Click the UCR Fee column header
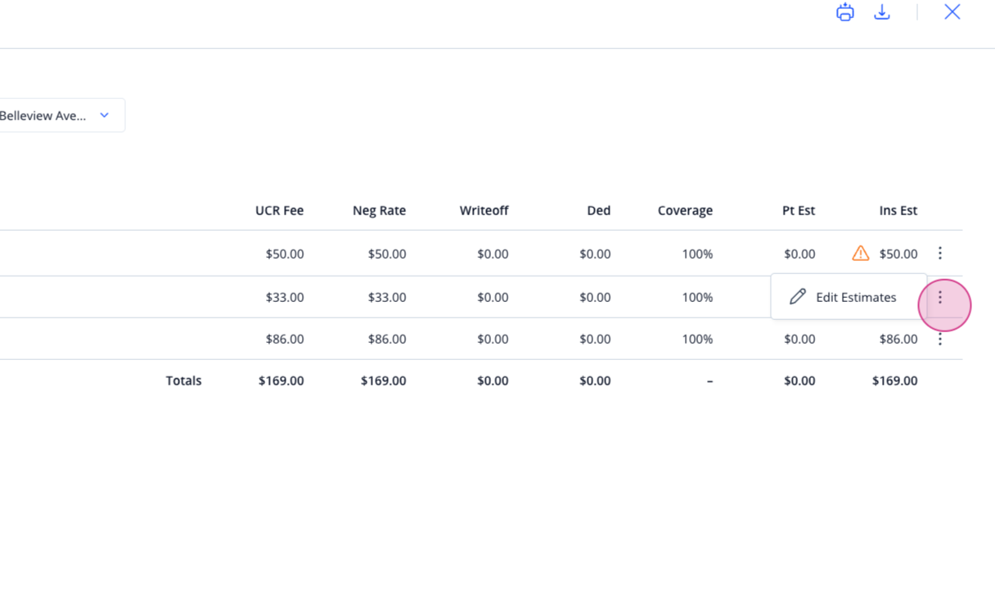 click(x=279, y=210)
